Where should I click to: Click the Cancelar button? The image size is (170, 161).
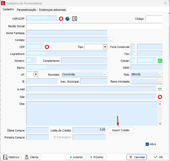(137, 157)
